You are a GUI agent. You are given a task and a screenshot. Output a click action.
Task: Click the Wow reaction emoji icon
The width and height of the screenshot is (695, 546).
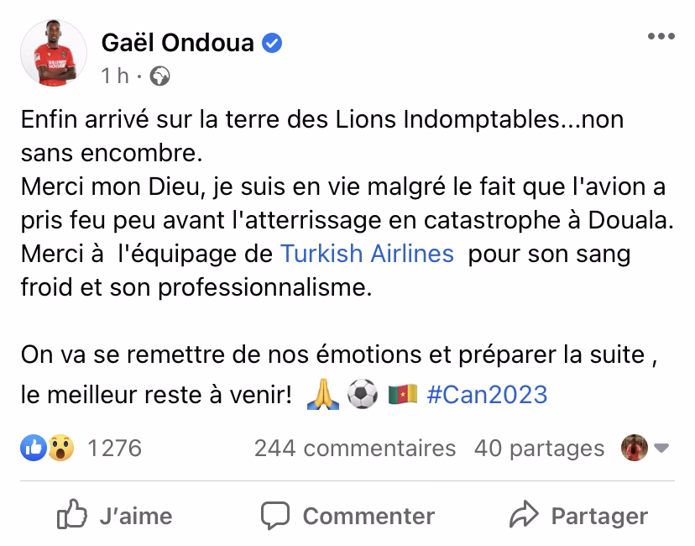pos(60,449)
